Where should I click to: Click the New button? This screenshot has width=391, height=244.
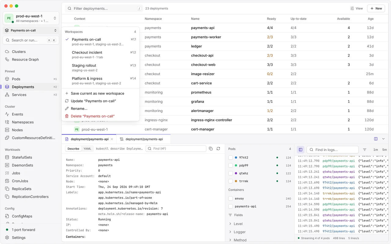(x=376, y=9)
